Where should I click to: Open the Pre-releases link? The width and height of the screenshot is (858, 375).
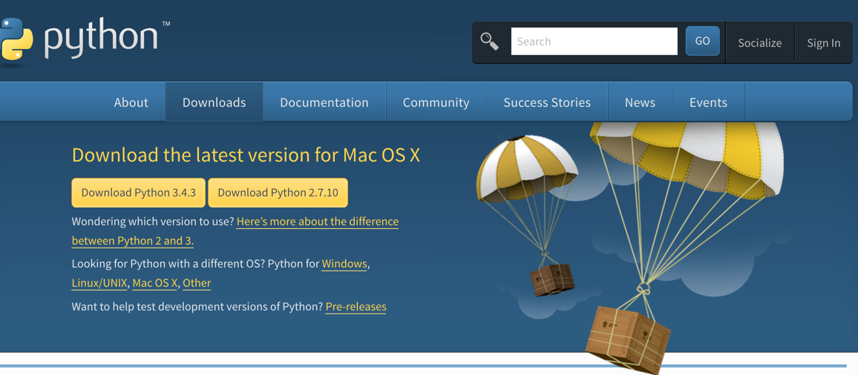pos(356,307)
